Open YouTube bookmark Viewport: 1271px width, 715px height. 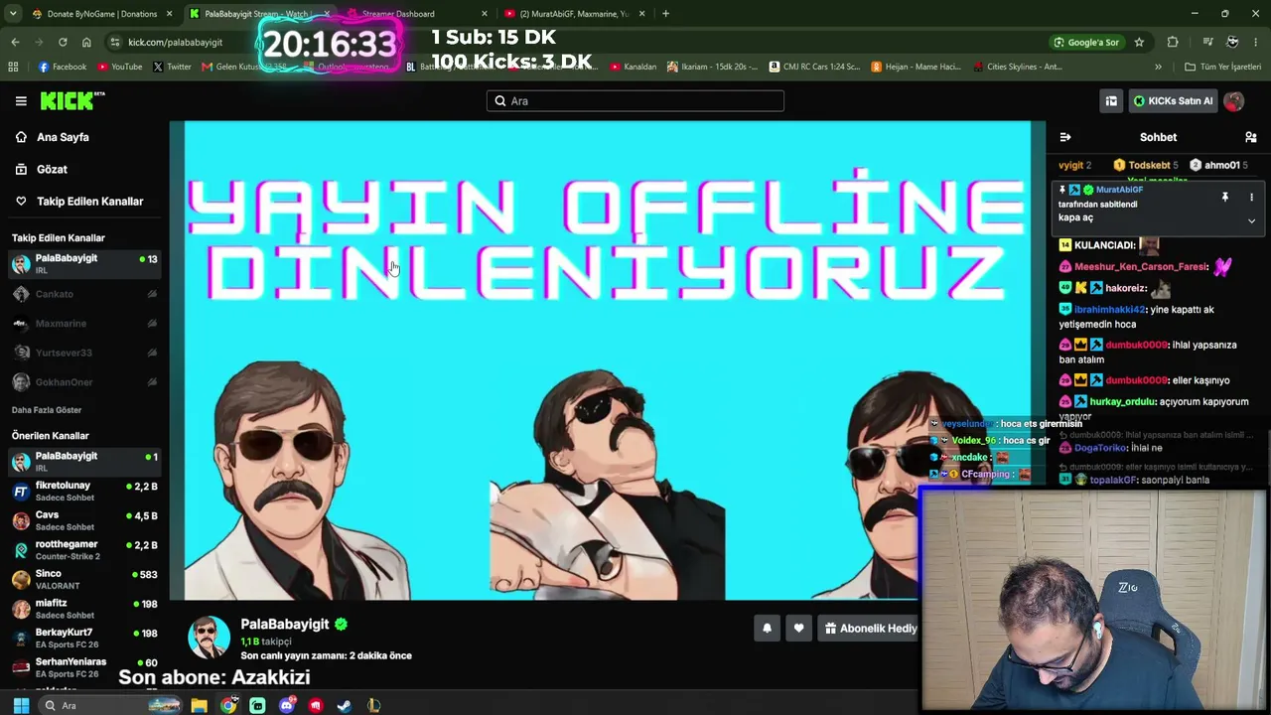(120, 67)
